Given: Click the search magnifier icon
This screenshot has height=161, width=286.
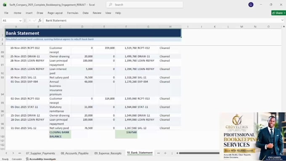Looking at the screenshot, I should [111, 5].
